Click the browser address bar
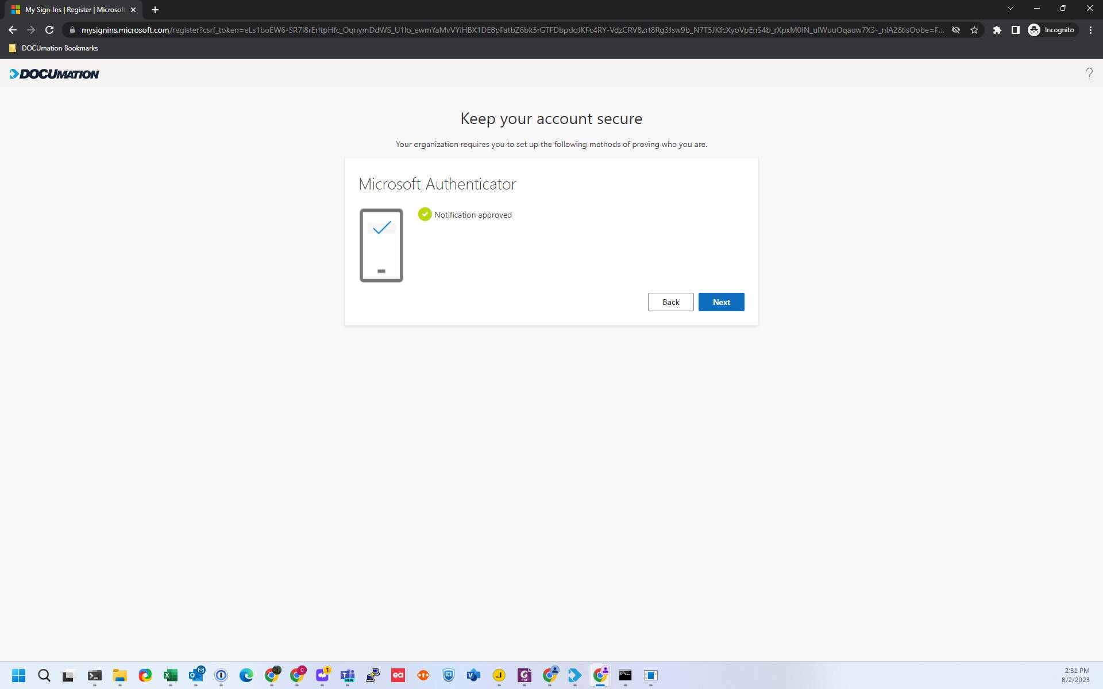 coord(402,29)
